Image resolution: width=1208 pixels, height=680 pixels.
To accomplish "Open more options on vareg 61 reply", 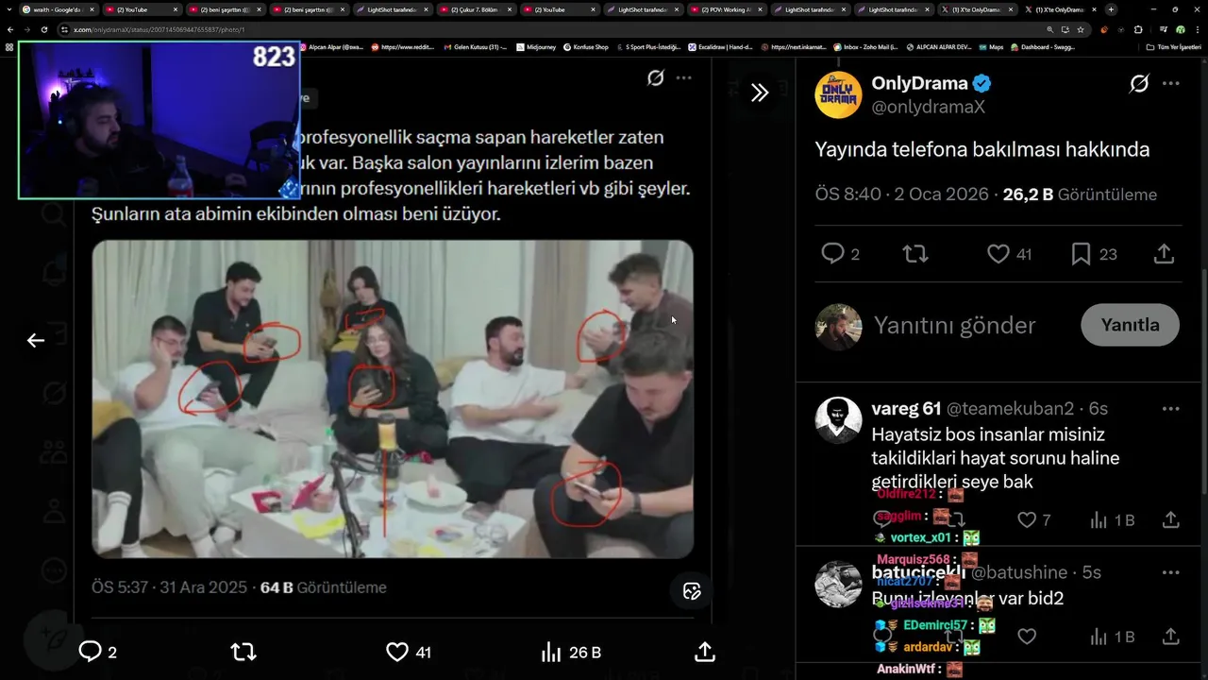I will (x=1171, y=409).
